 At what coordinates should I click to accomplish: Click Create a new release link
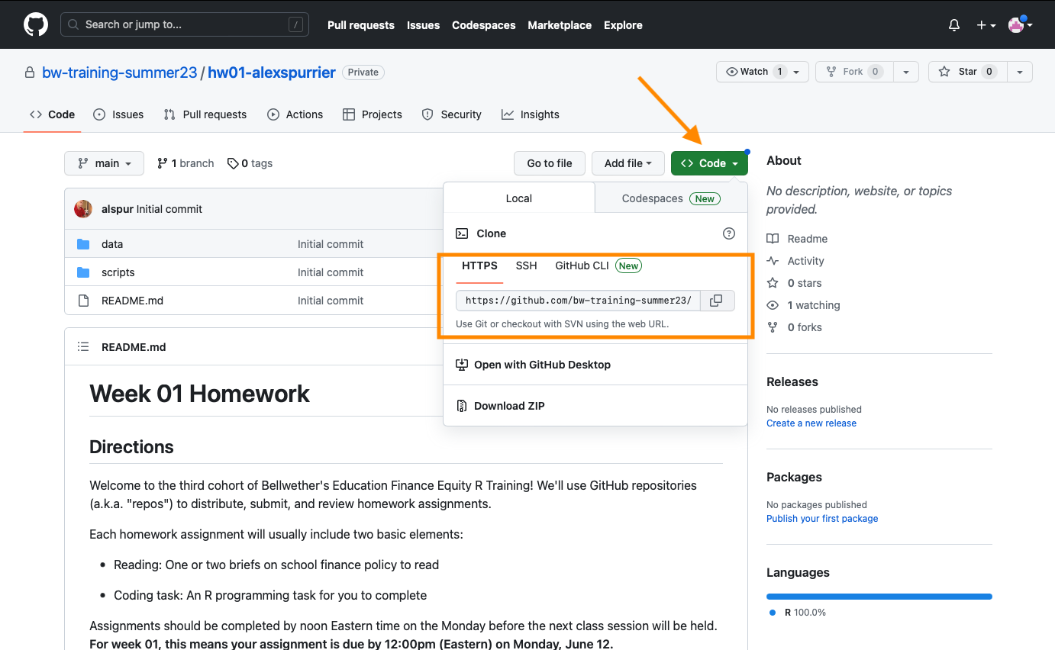(x=811, y=423)
